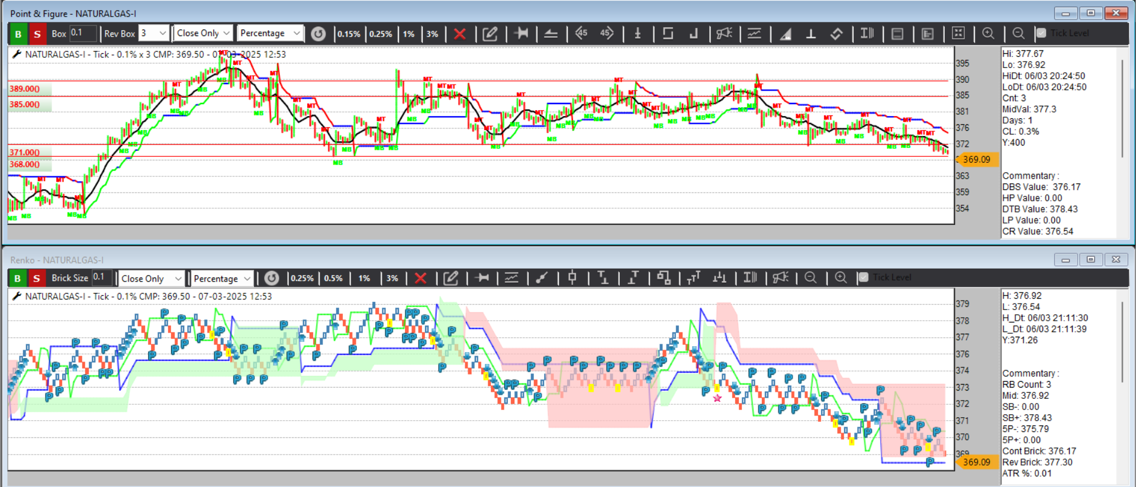Click the diagonal trendline icon in Renko toolbar
This screenshot has height=487, width=1136.
pyautogui.click(x=542, y=278)
